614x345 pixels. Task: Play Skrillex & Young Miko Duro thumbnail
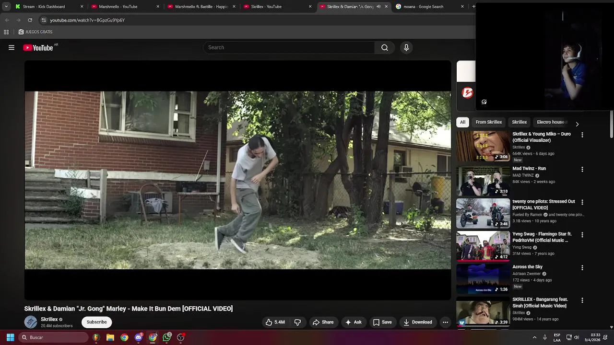tap(483, 146)
